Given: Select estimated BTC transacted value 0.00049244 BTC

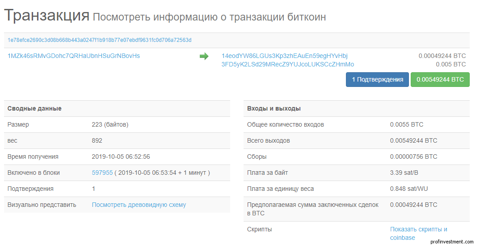Looking at the screenshot, I should (413, 205).
